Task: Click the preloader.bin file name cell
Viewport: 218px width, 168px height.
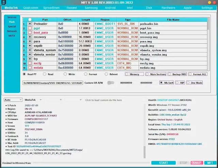Action: pyautogui.click(x=173, y=24)
